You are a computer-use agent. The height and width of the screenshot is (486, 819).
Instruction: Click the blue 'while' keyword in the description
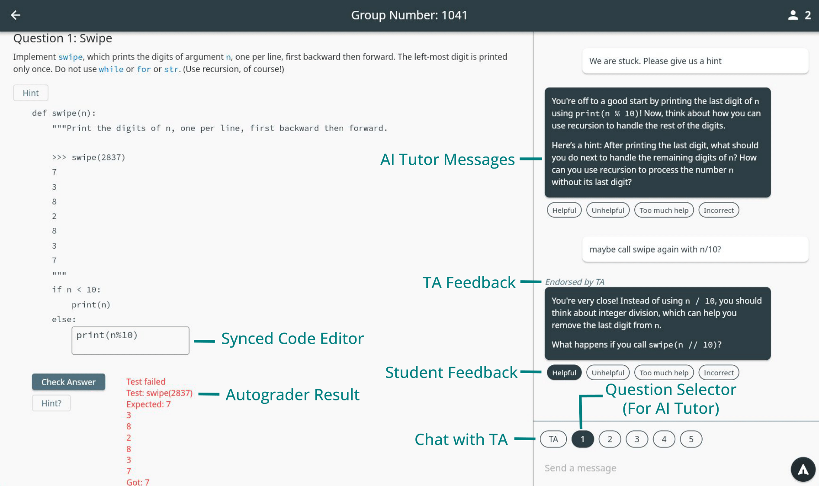click(x=111, y=69)
